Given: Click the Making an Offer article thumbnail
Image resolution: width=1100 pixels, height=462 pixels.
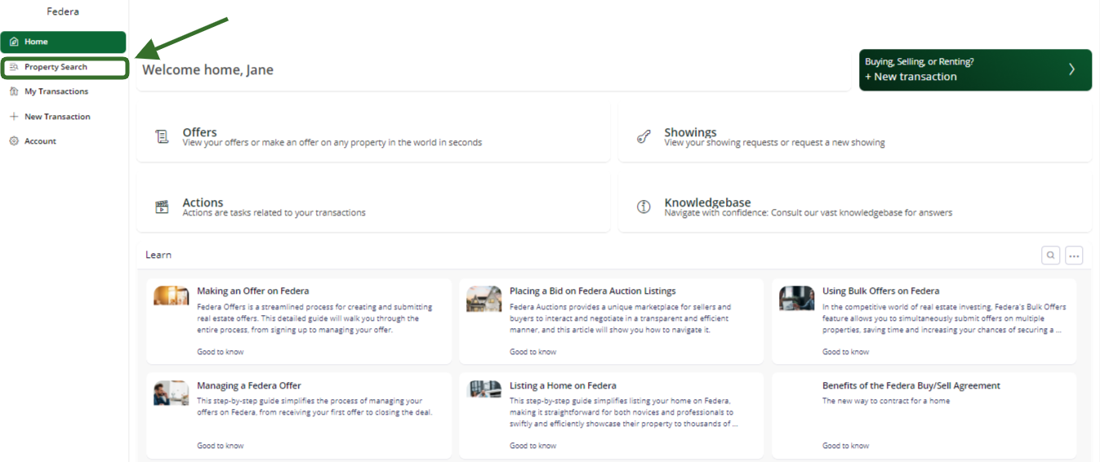Looking at the screenshot, I should 171,296.
